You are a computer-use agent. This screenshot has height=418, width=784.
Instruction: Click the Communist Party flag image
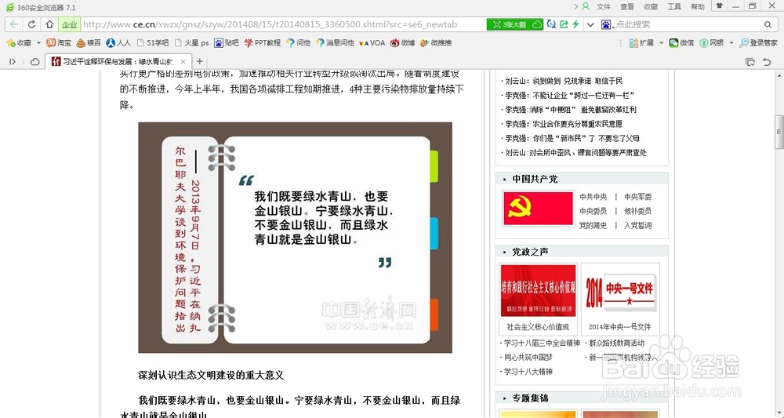538,209
